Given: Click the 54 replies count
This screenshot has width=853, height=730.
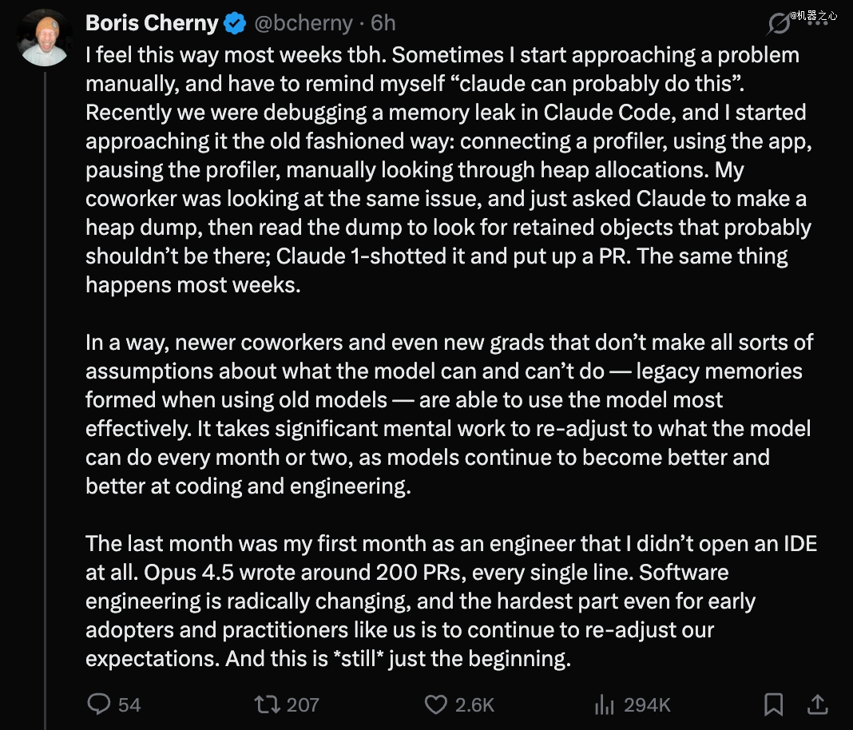Looking at the screenshot, I should pyautogui.click(x=129, y=704).
